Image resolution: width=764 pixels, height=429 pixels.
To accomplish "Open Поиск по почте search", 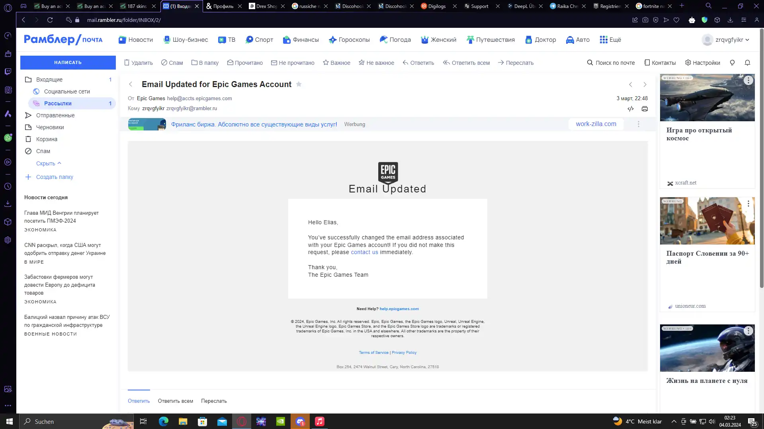I will (611, 63).
